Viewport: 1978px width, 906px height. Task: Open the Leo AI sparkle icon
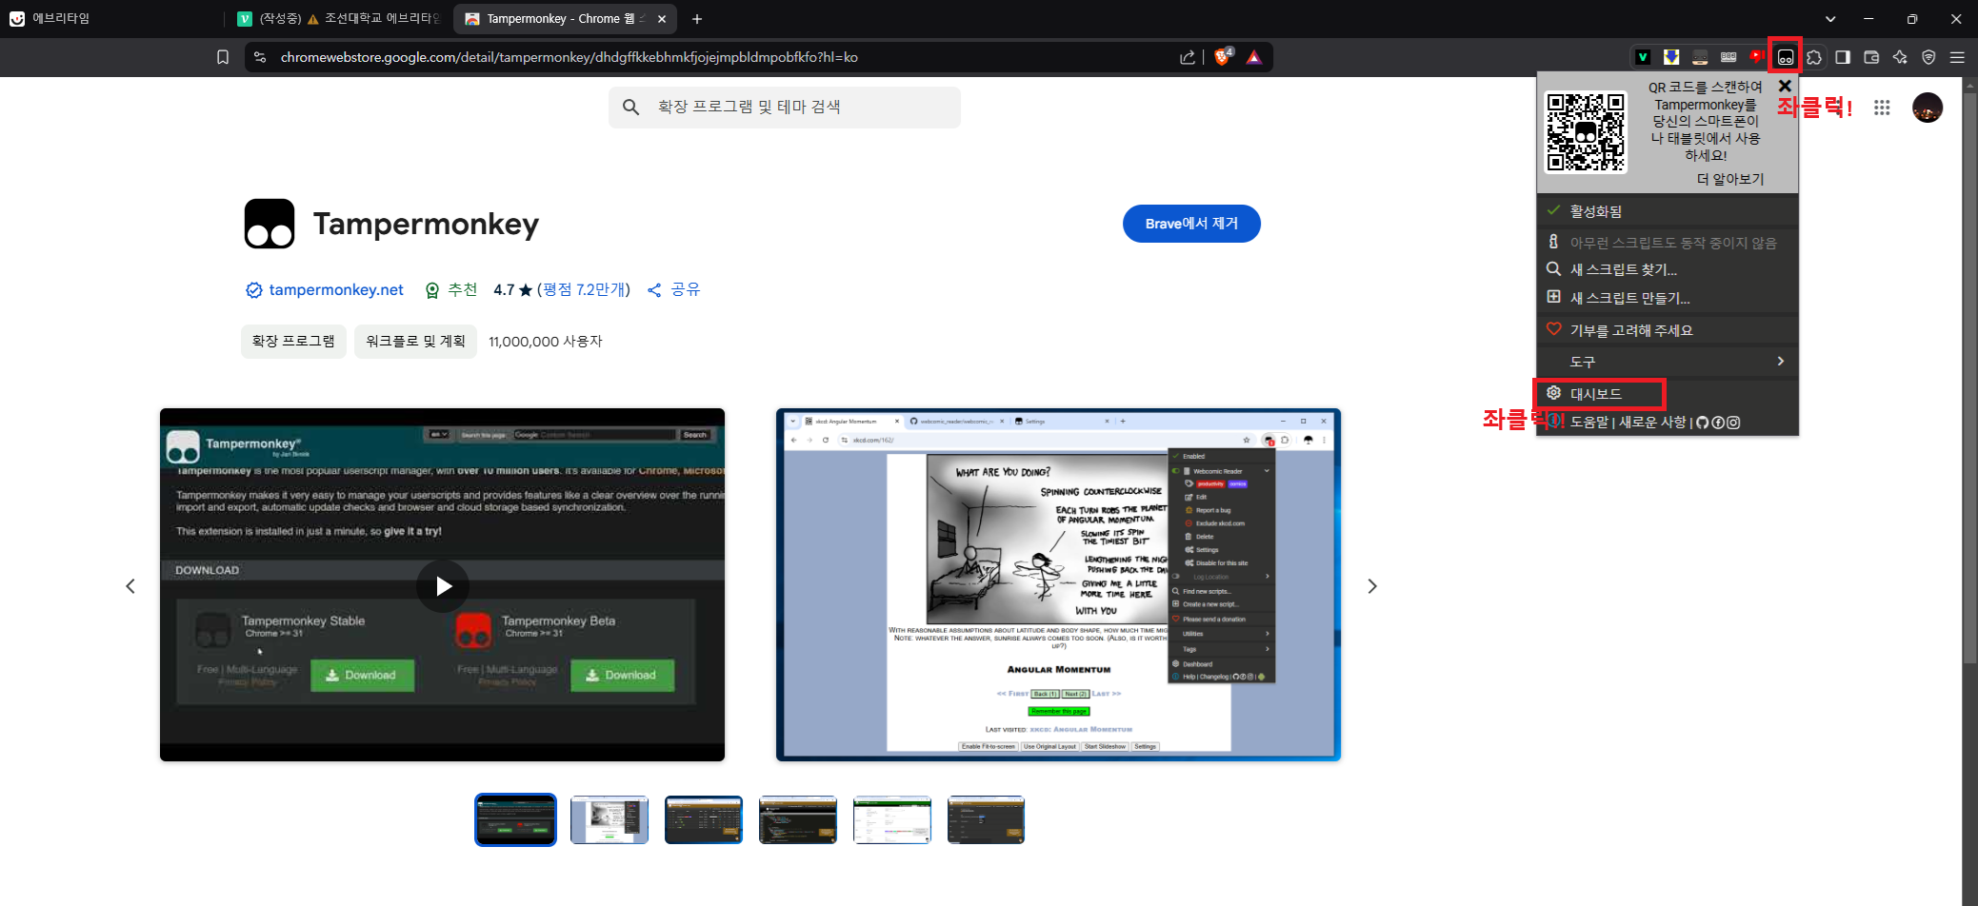tap(1900, 57)
